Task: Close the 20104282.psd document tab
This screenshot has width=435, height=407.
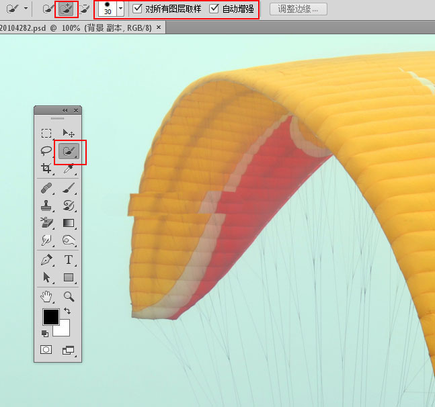Action: point(159,28)
